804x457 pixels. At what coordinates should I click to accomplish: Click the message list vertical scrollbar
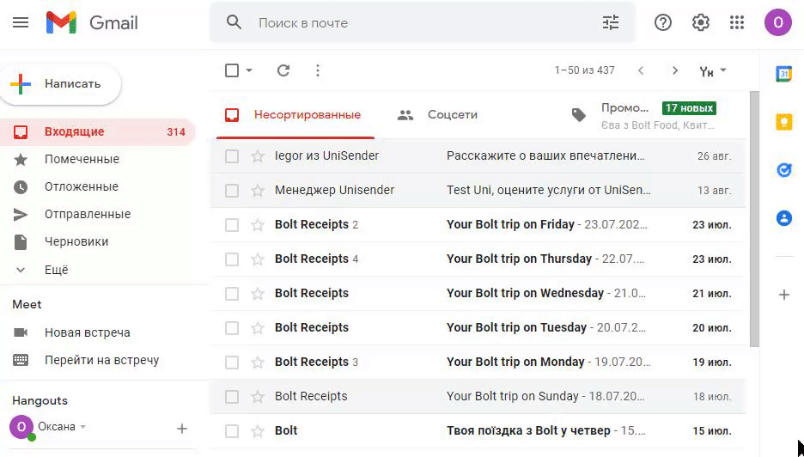[754, 219]
